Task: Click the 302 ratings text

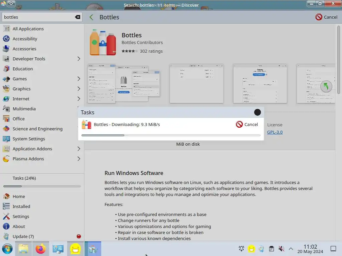Action: click(x=151, y=51)
